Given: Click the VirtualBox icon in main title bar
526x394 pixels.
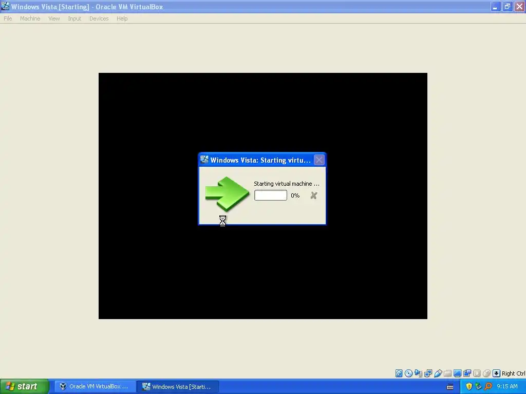Looking at the screenshot, I should click(5, 6).
